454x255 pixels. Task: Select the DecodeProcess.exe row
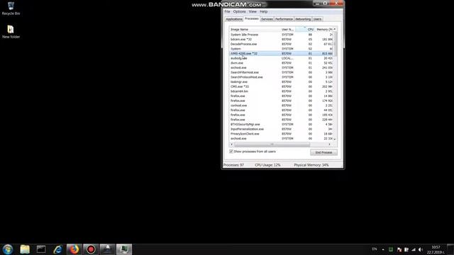(281, 44)
